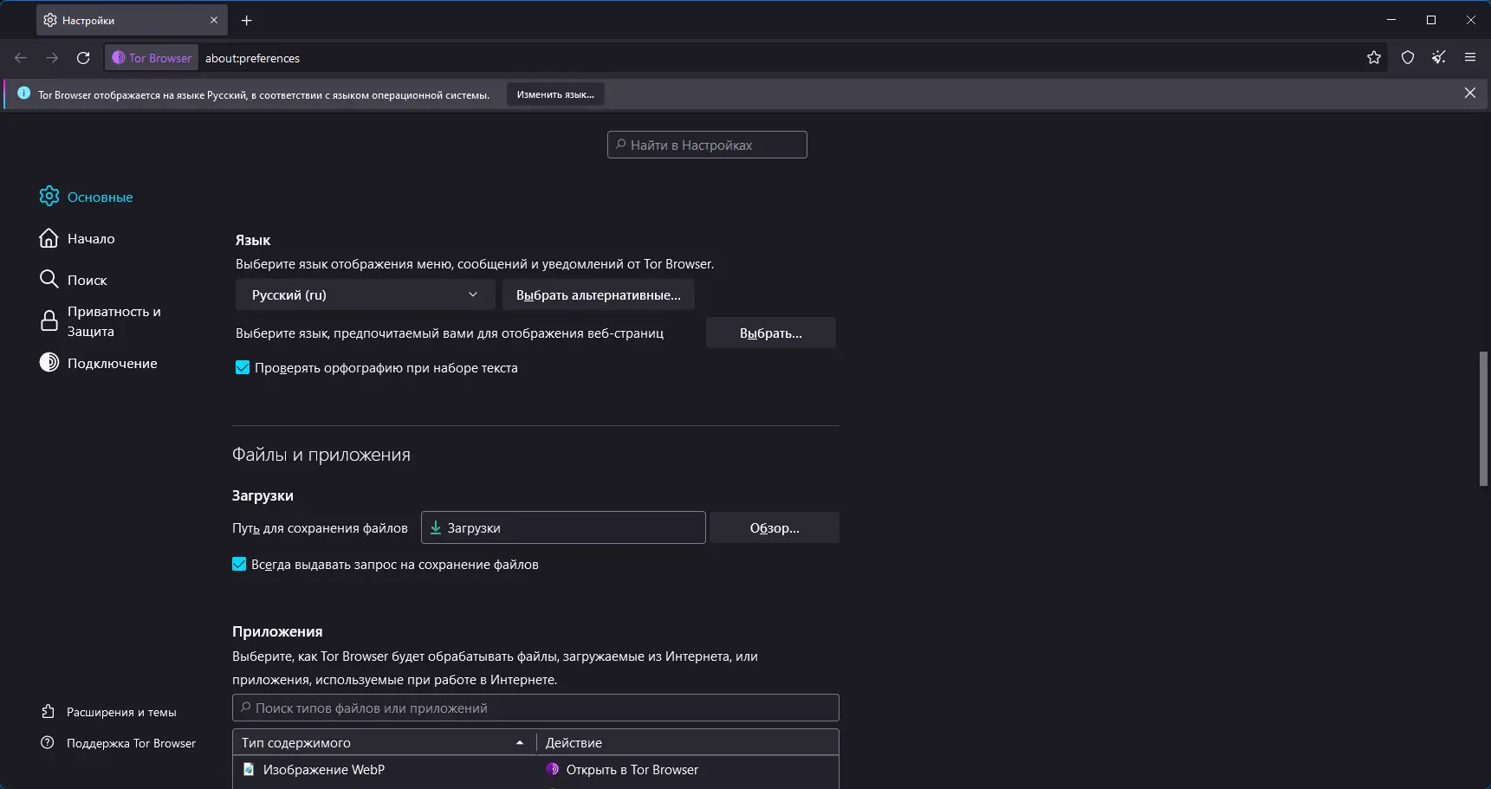Click the WebP image file type icon

(249, 769)
